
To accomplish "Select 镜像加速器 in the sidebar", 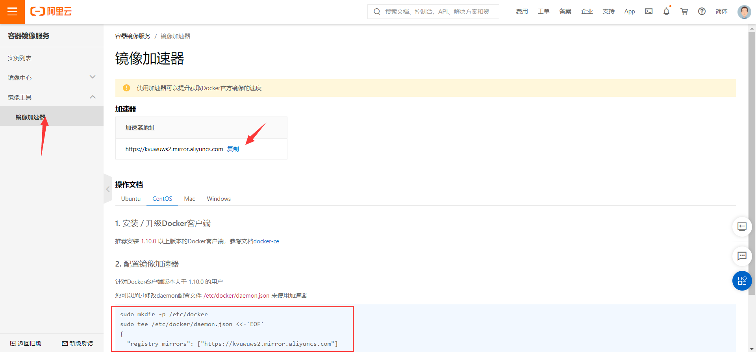I will pos(52,117).
